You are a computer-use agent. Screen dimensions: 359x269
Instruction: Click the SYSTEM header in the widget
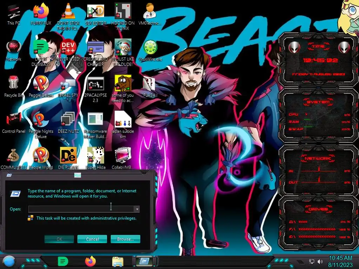tap(318, 102)
